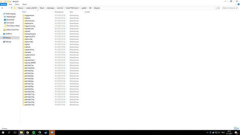The width and height of the screenshot is (240, 135).
Task: Select the mpimportexport folder
Action: pos(30,34)
